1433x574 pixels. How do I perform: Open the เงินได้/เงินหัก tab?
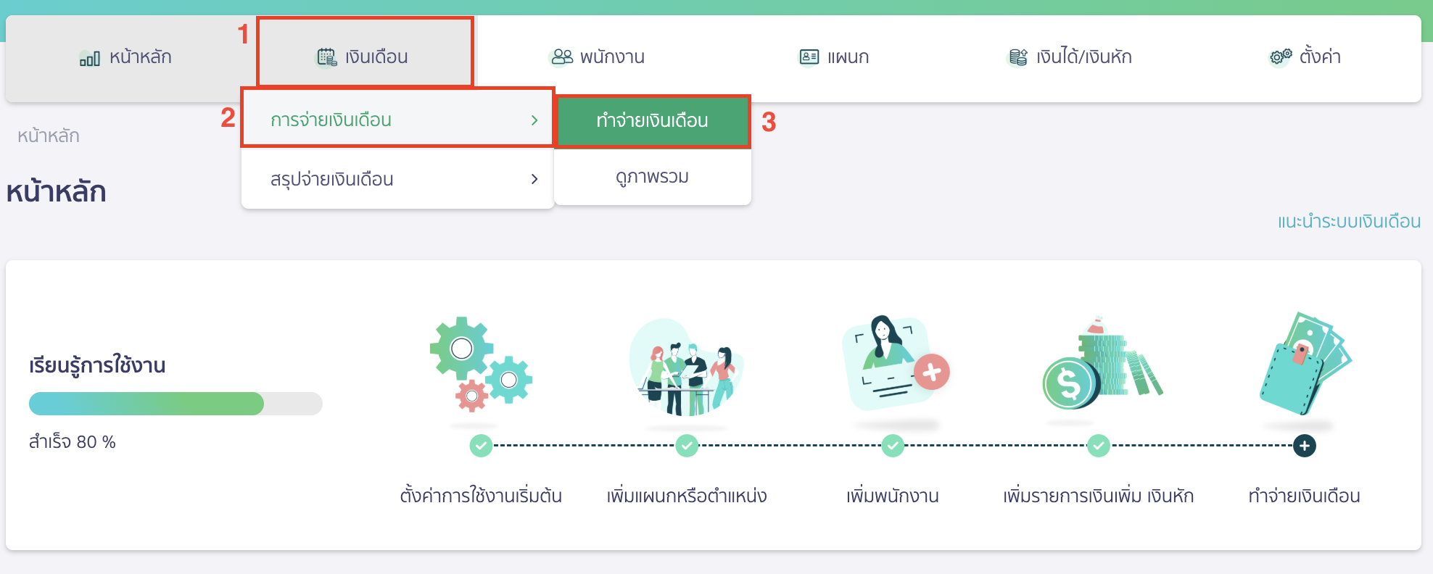click(x=1070, y=57)
